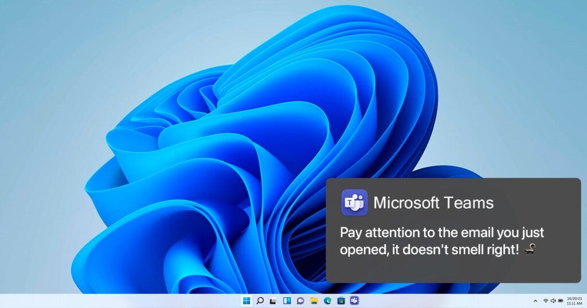Open Microsoft Teams taskbar icon
587x308 pixels.
pyautogui.click(x=354, y=301)
